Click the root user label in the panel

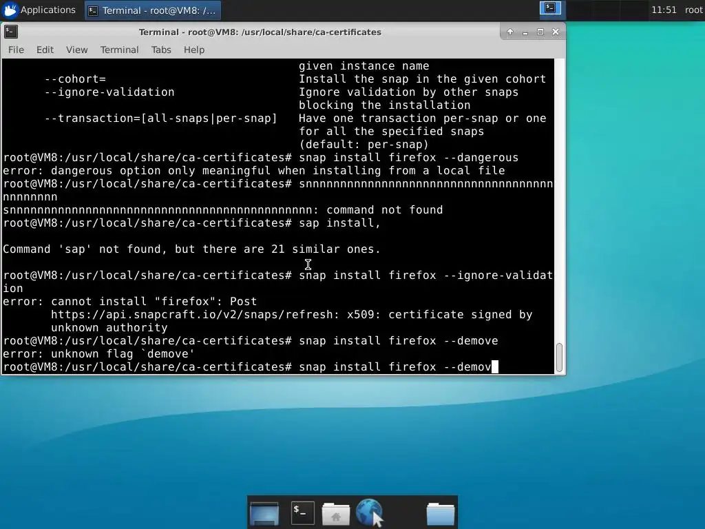[693, 10]
